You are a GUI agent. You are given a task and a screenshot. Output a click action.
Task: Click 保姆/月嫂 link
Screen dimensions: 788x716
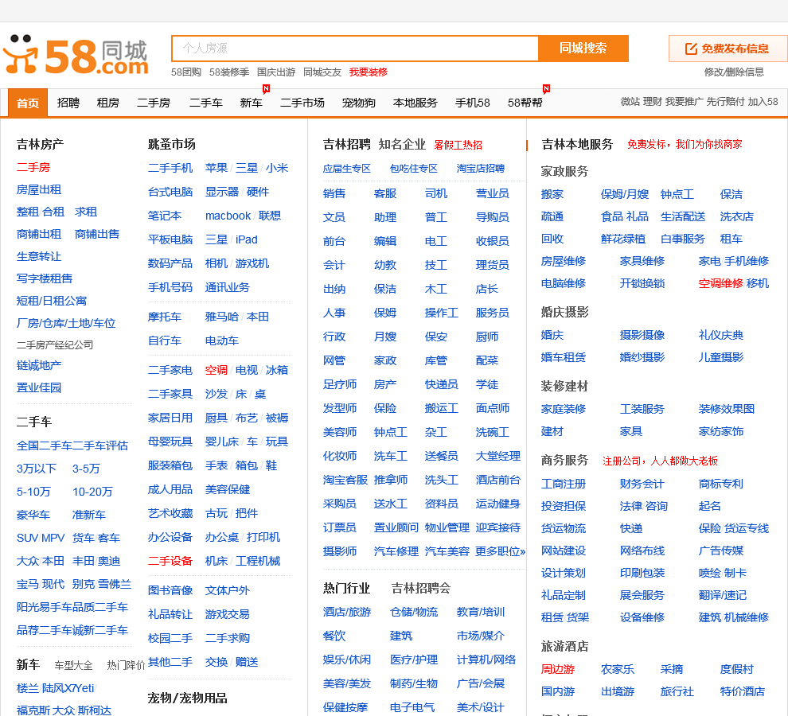click(x=624, y=194)
